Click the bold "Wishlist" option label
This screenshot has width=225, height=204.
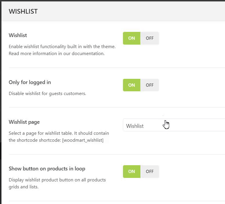[x=18, y=35]
